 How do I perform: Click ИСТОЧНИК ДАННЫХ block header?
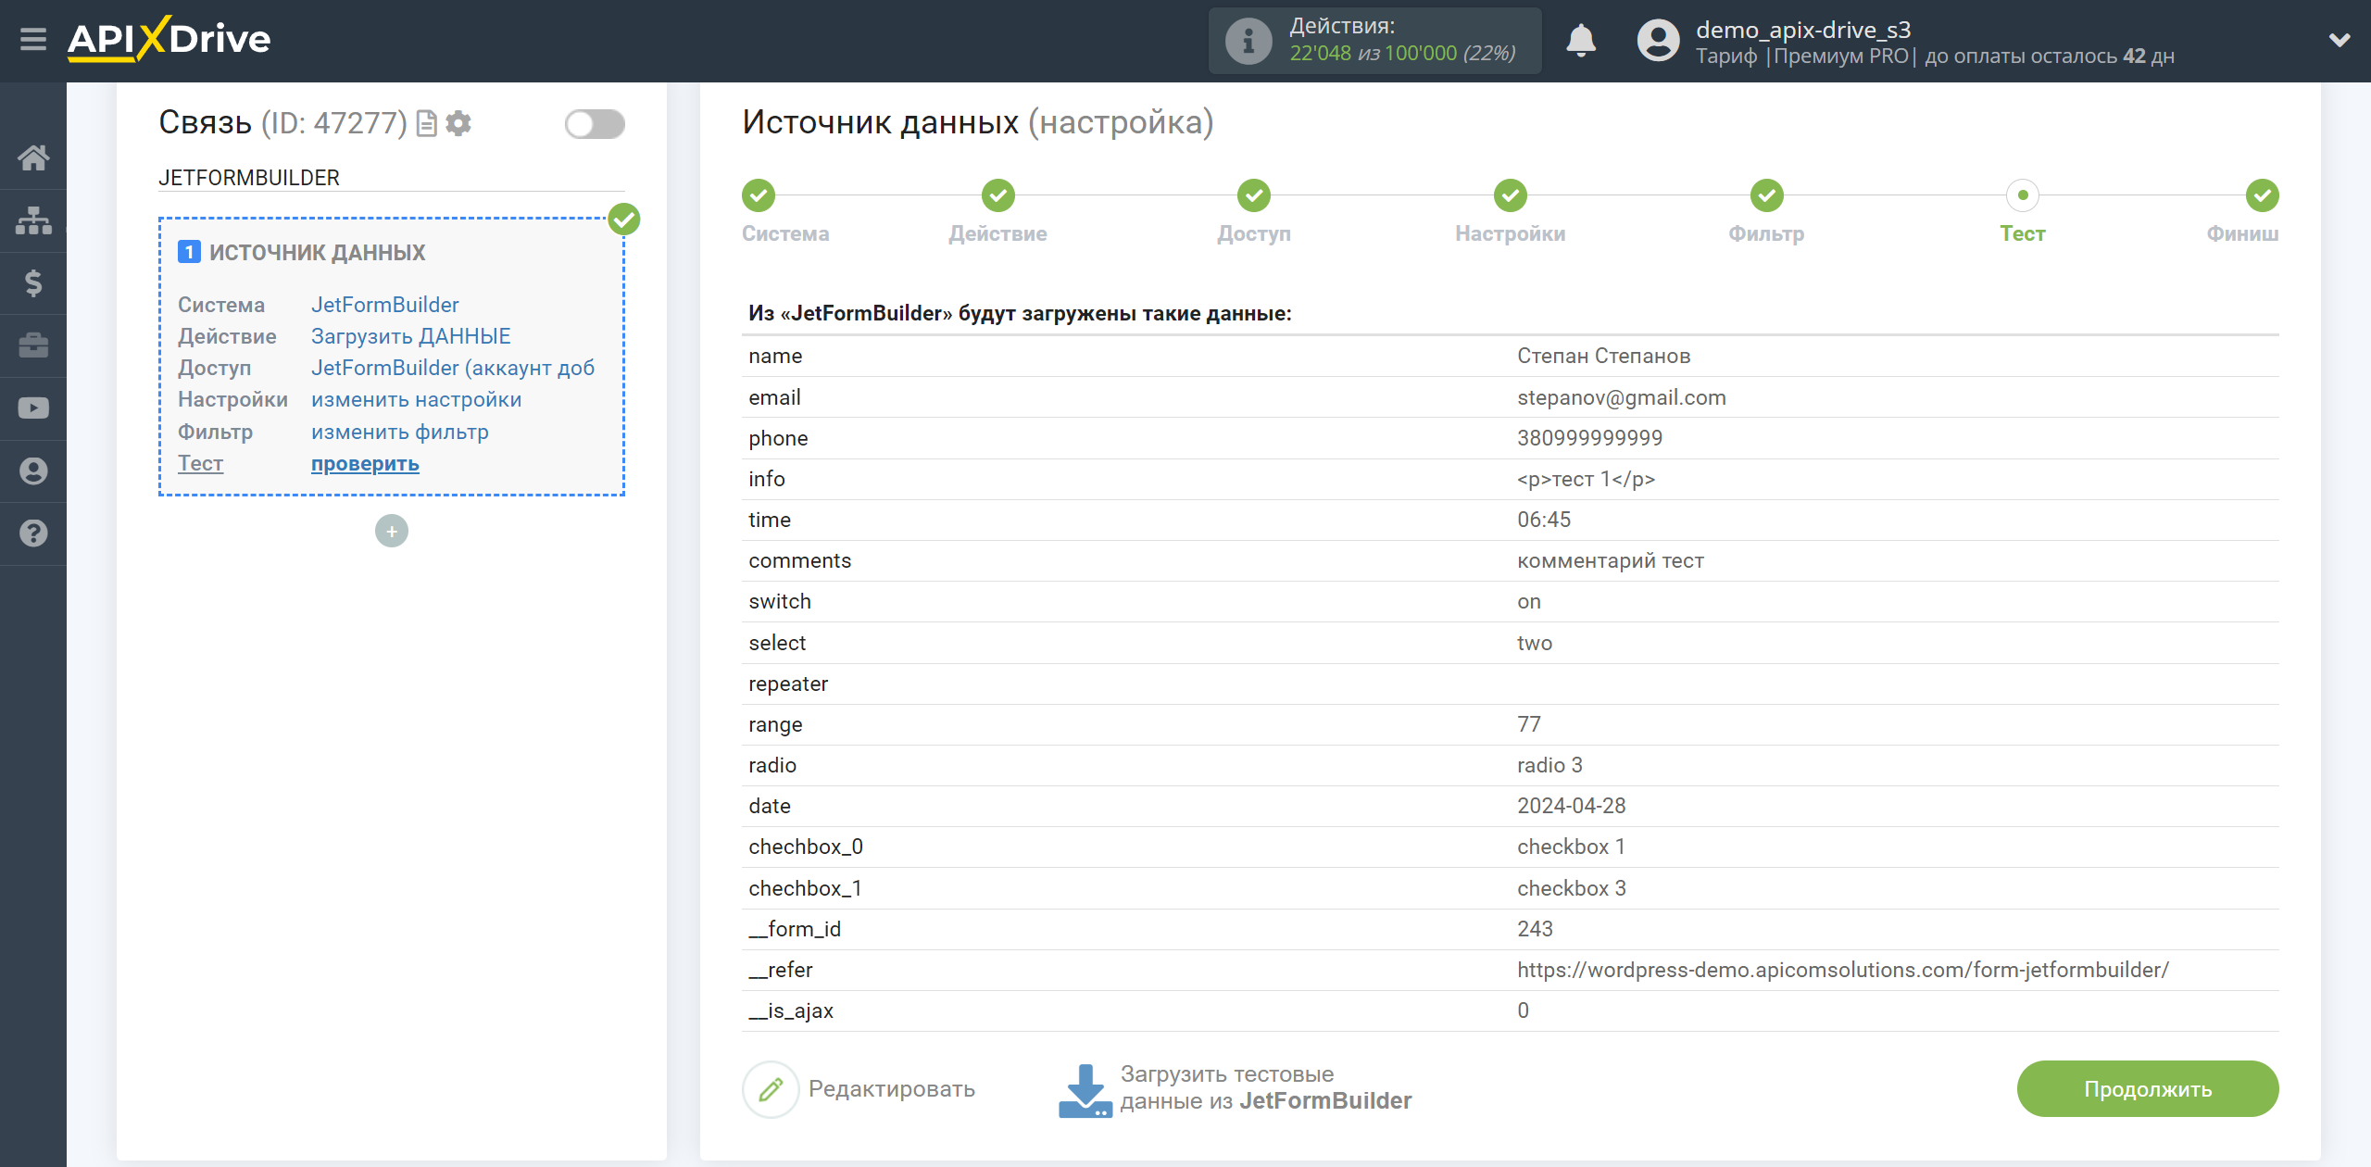pyautogui.click(x=317, y=252)
